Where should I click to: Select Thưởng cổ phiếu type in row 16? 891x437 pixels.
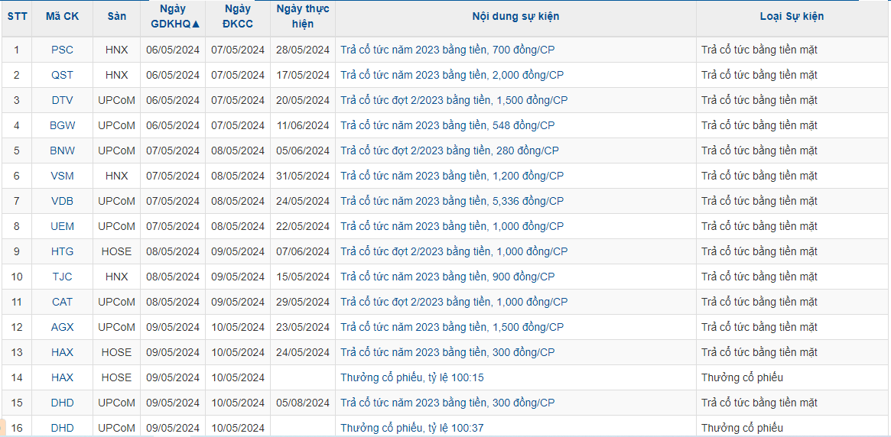click(x=793, y=428)
